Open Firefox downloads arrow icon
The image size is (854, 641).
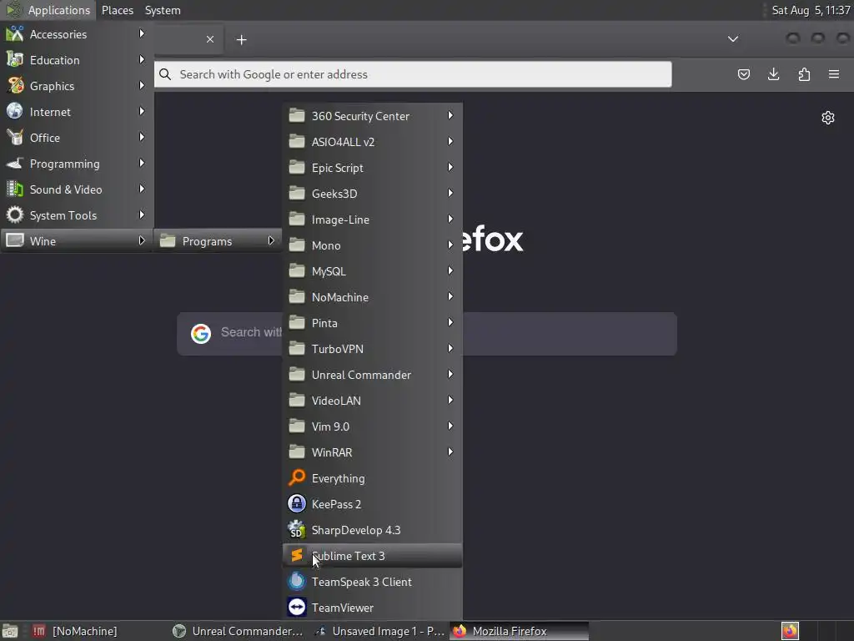[773, 74]
